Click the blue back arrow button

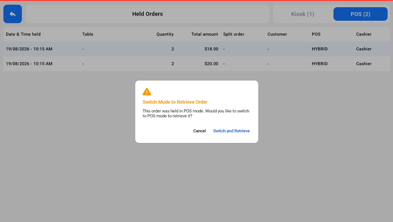coord(12,14)
